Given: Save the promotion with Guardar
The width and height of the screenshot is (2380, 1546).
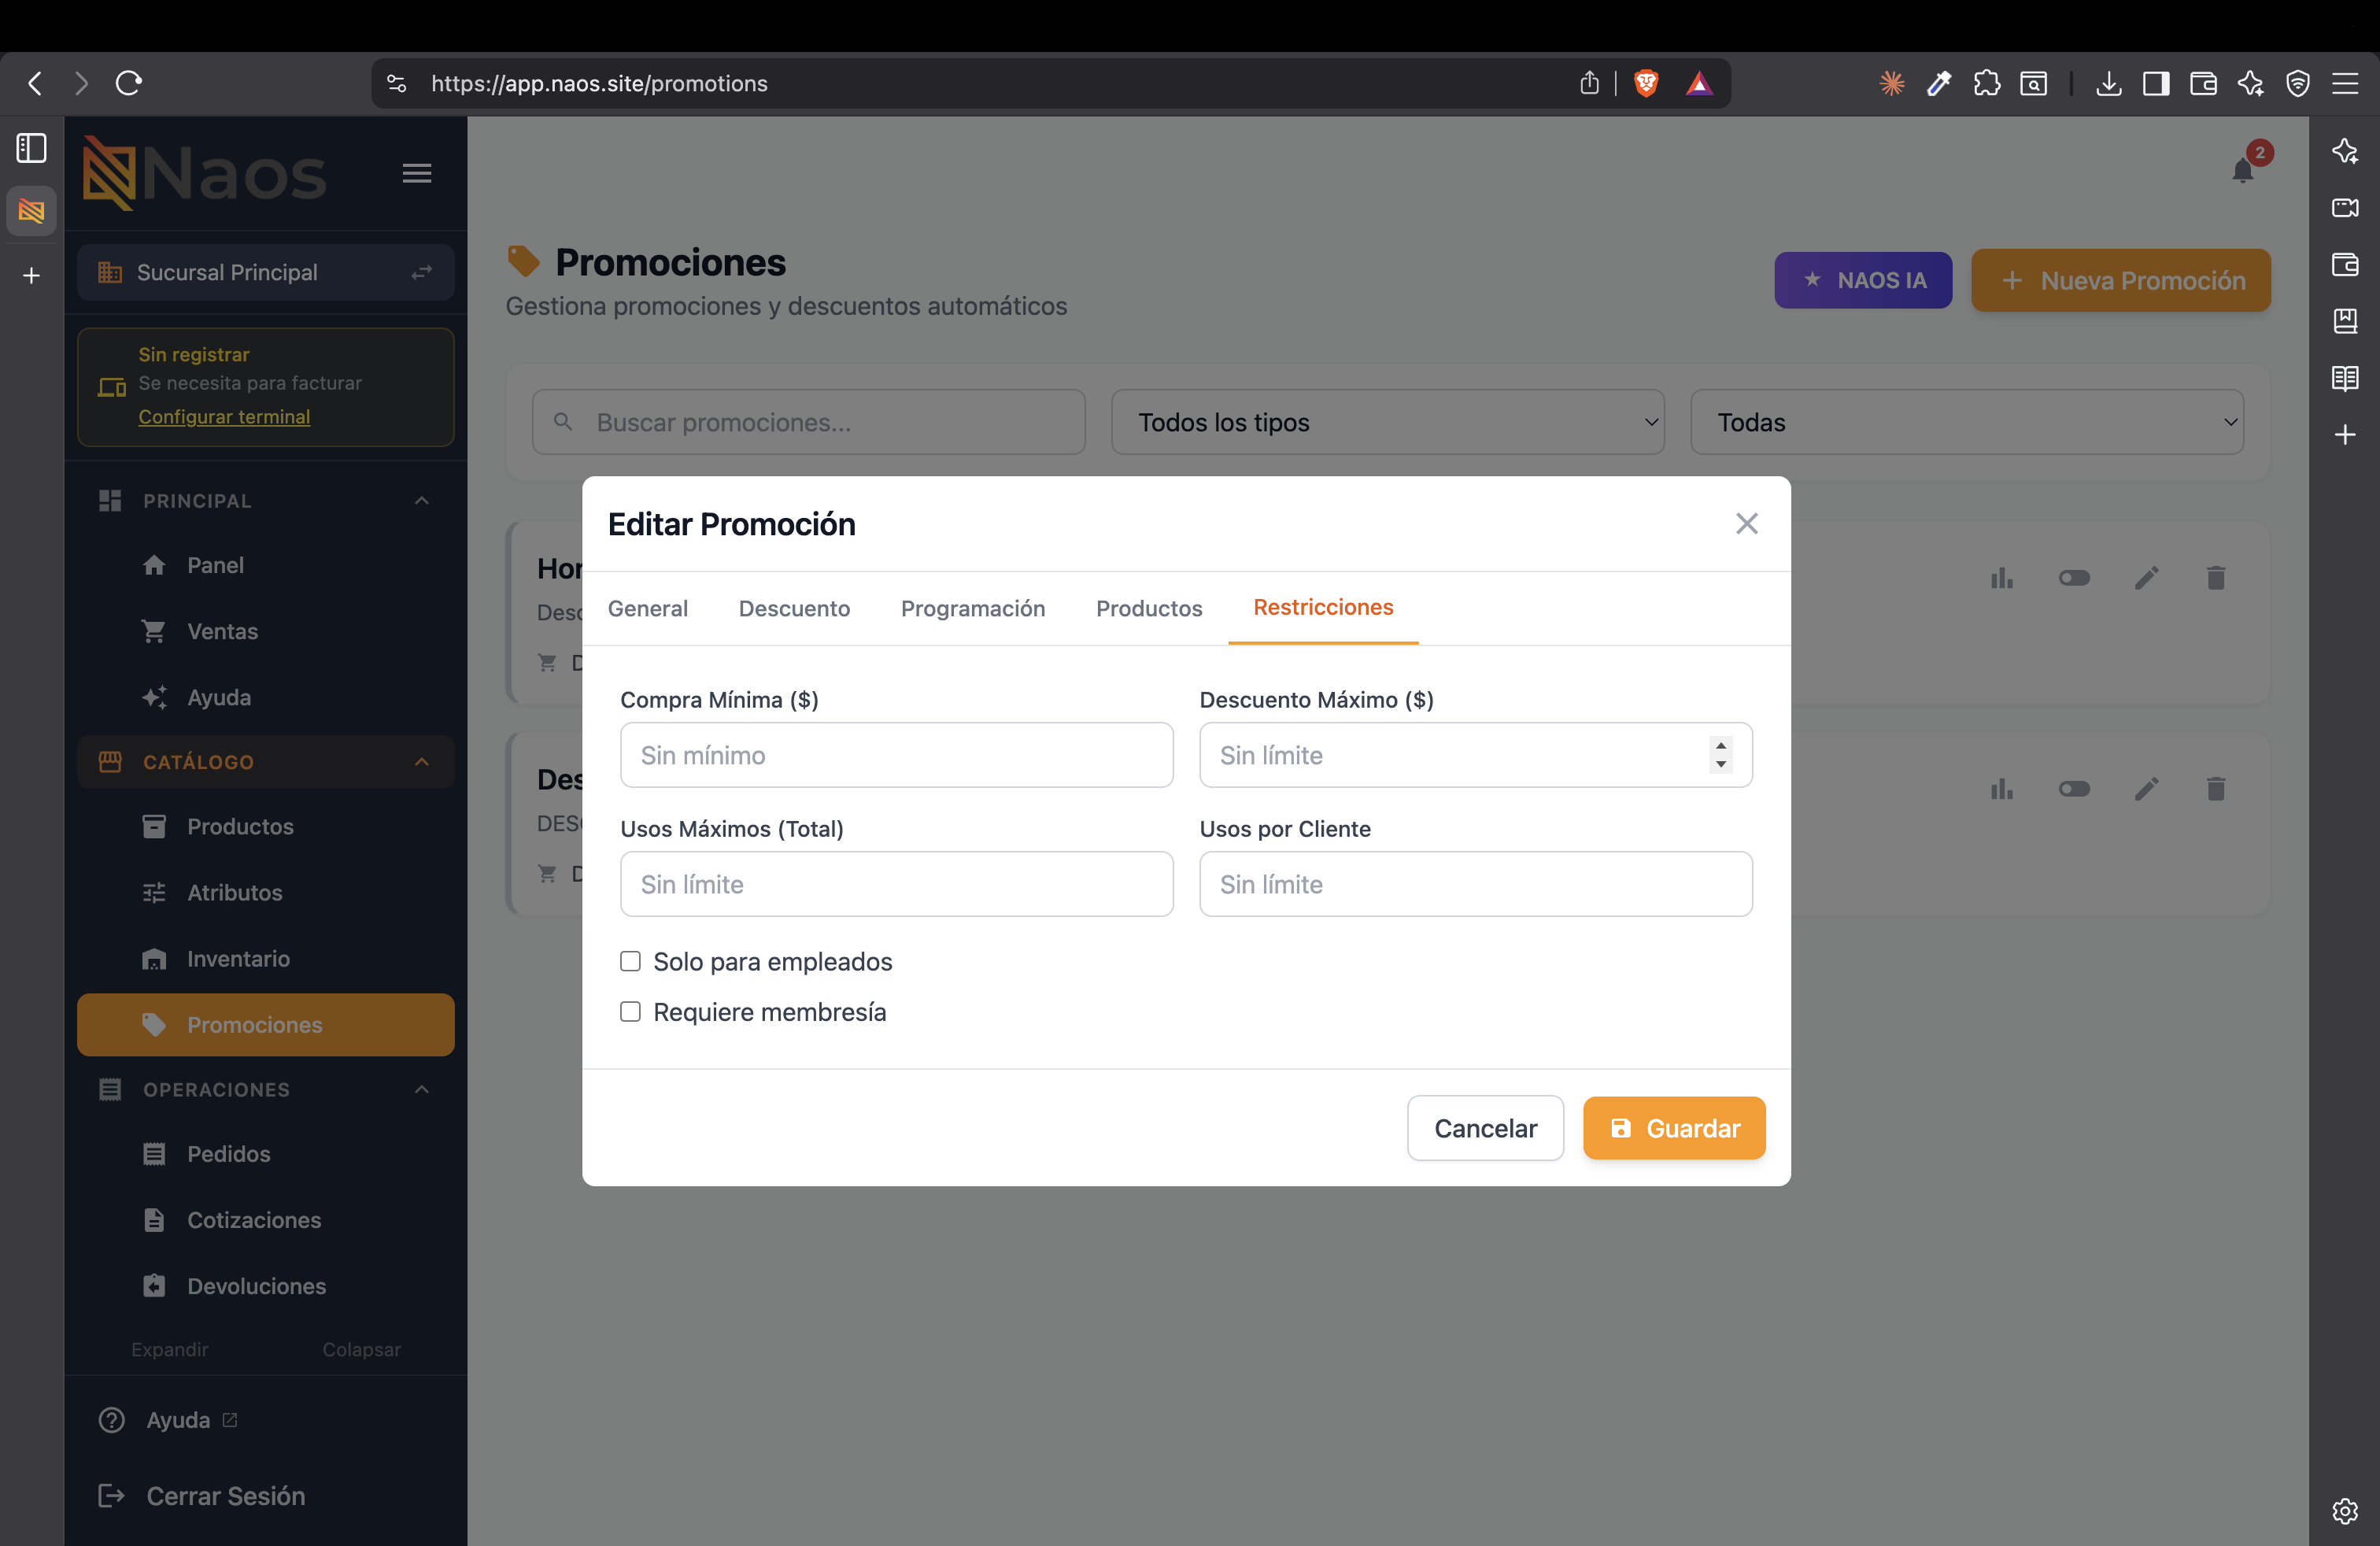Looking at the screenshot, I should click(1674, 1128).
